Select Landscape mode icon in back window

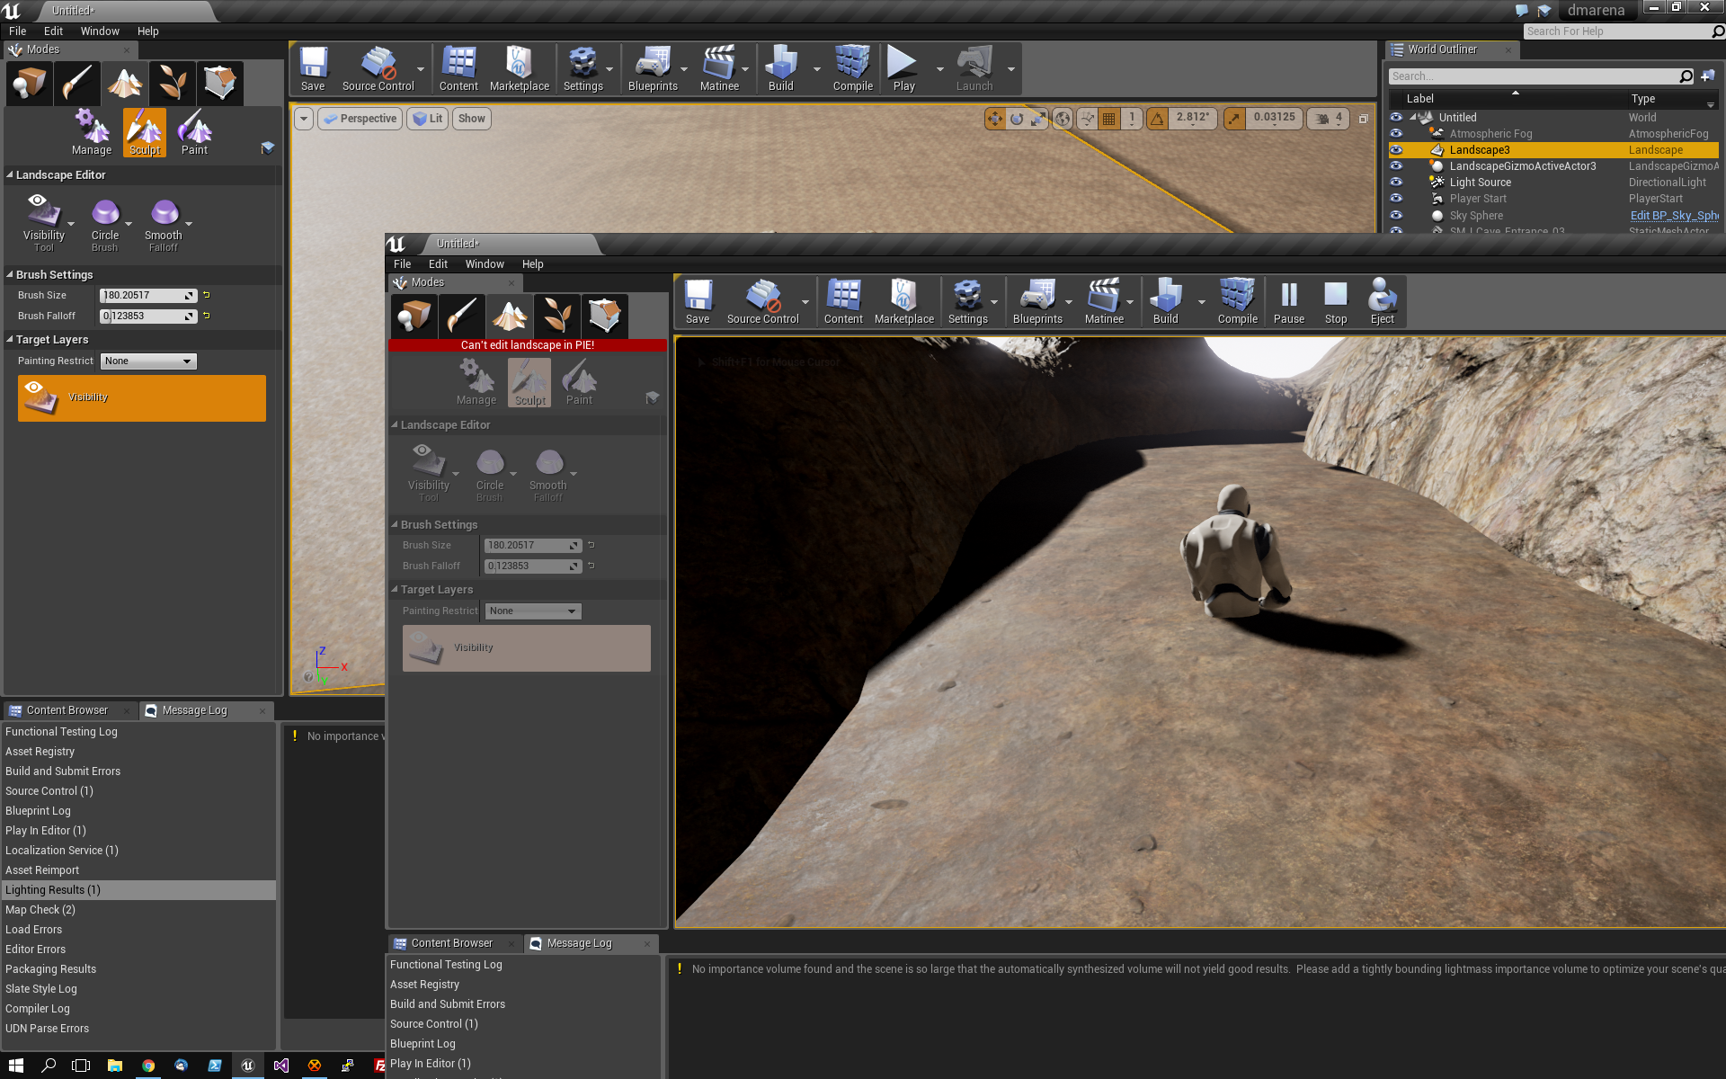pos(125,84)
